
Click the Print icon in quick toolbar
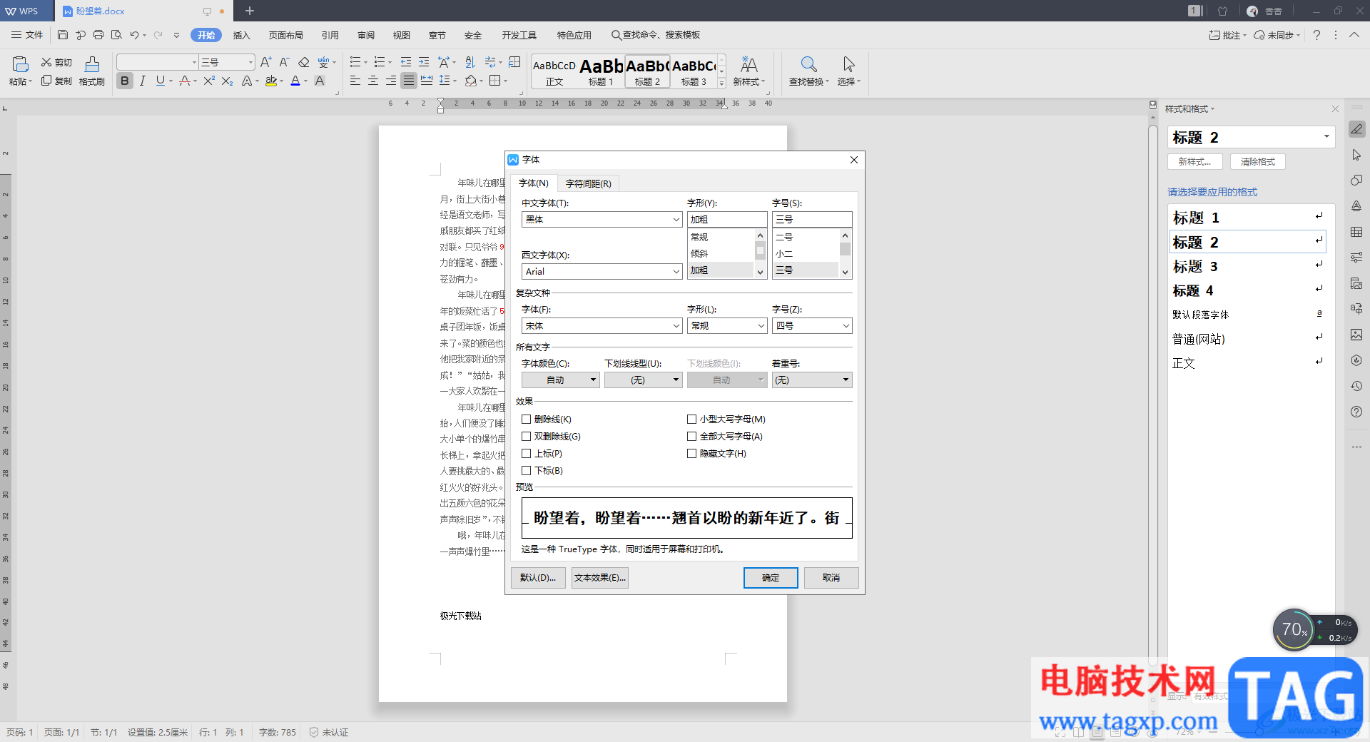98,35
